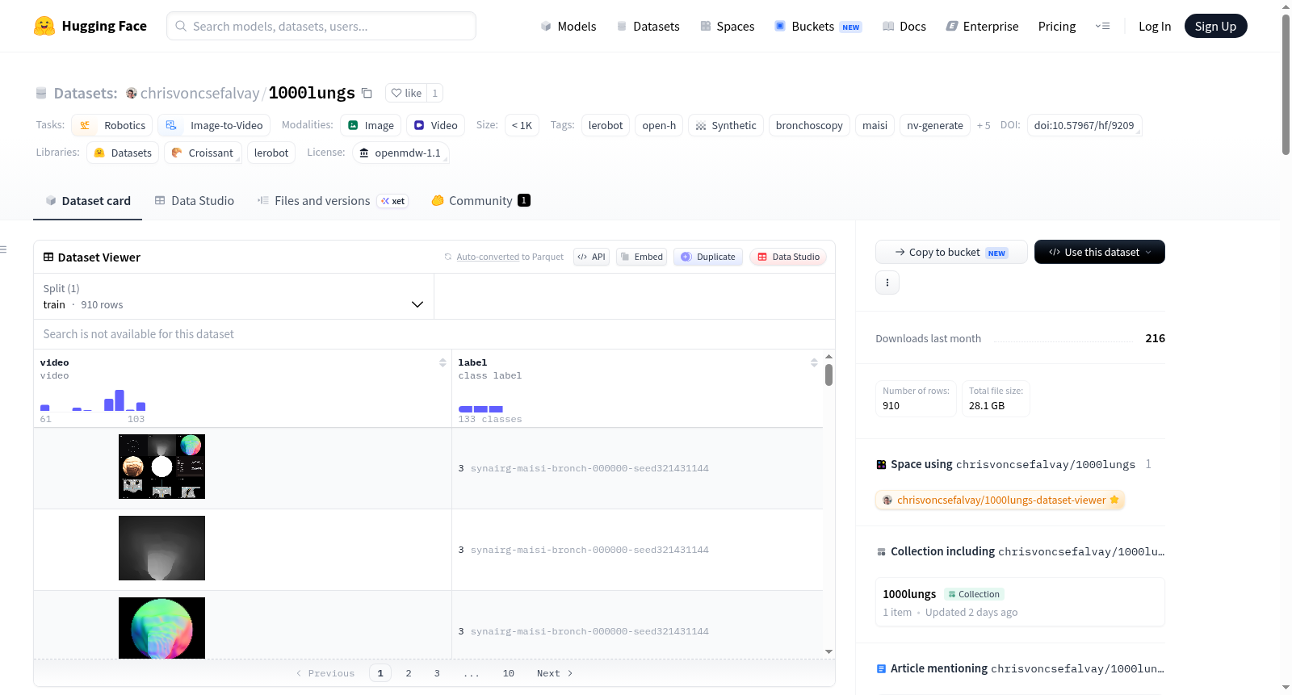Open the API button in Dataset Viewer
This screenshot has width=1292, height=695.
pyautogui.click(x=591, y=257)
